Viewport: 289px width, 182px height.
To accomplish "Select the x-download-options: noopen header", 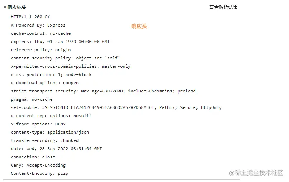I will (x=45, y=83).
